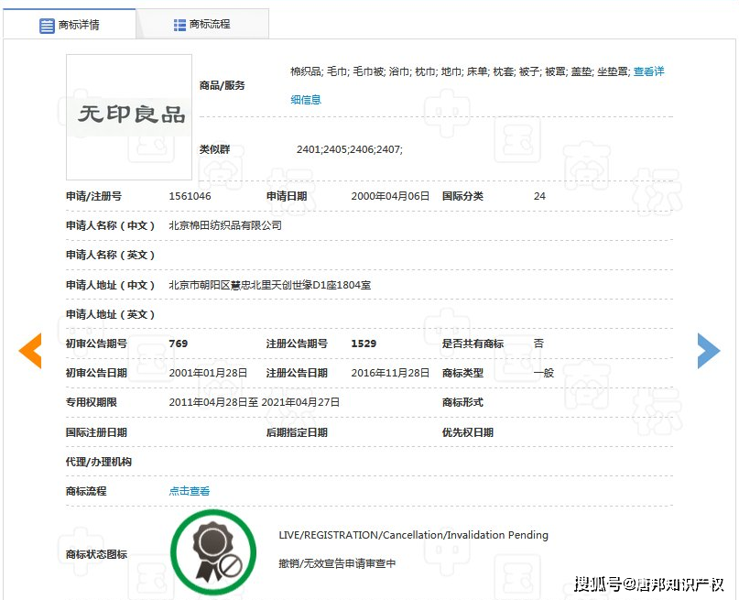
Task: Click the 是否共有商标 label
Action: point(473,344)
